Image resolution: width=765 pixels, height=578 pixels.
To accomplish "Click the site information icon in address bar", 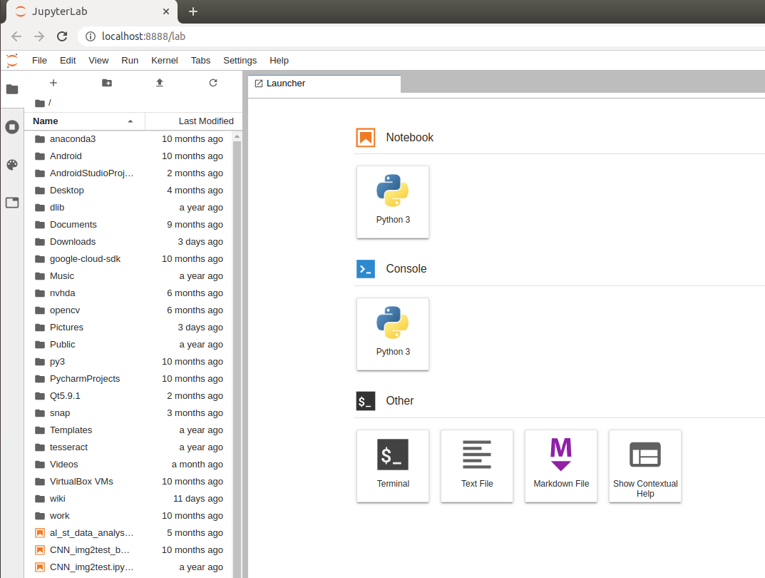I will click(x=91, y=36).
